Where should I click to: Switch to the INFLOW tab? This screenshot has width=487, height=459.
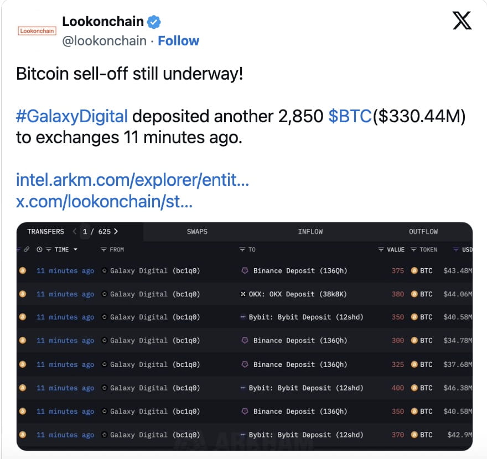tap(310, 232)
